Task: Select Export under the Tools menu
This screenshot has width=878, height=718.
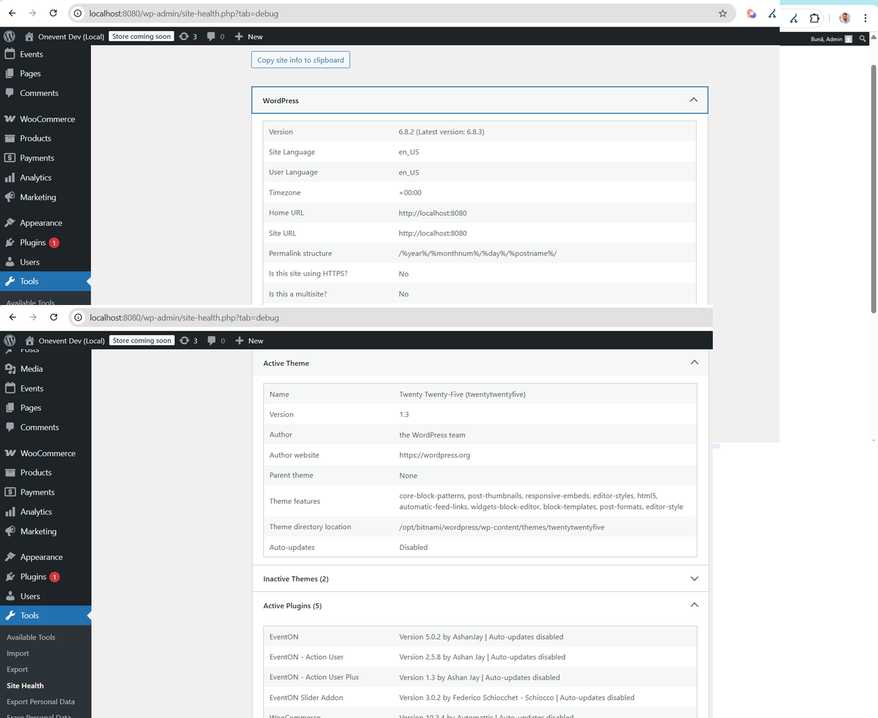Action: pyautogui.click(x=17, y=669)
